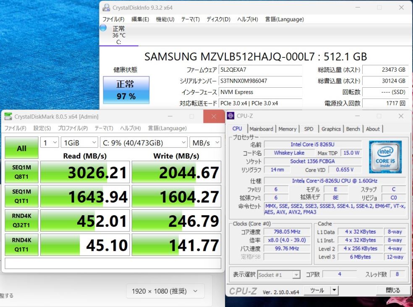Select the C: drive 36 °C status entry

119,35
